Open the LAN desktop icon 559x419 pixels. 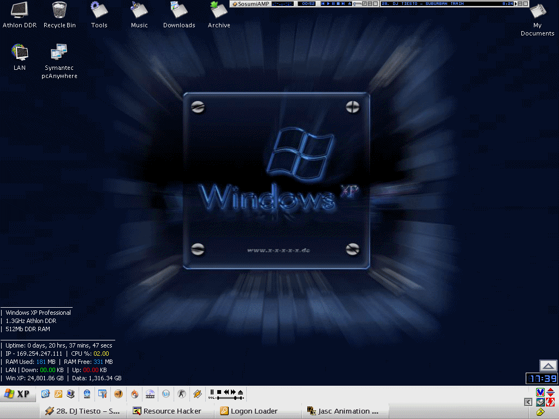[20, 52]
